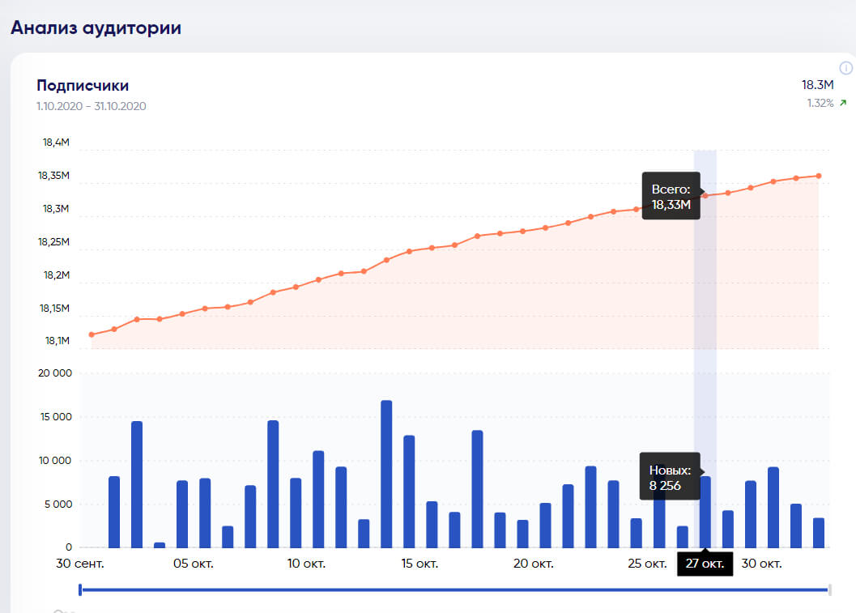Click the first point on the orange line
This screenshot has height=613, width=856.
[92, 334]
